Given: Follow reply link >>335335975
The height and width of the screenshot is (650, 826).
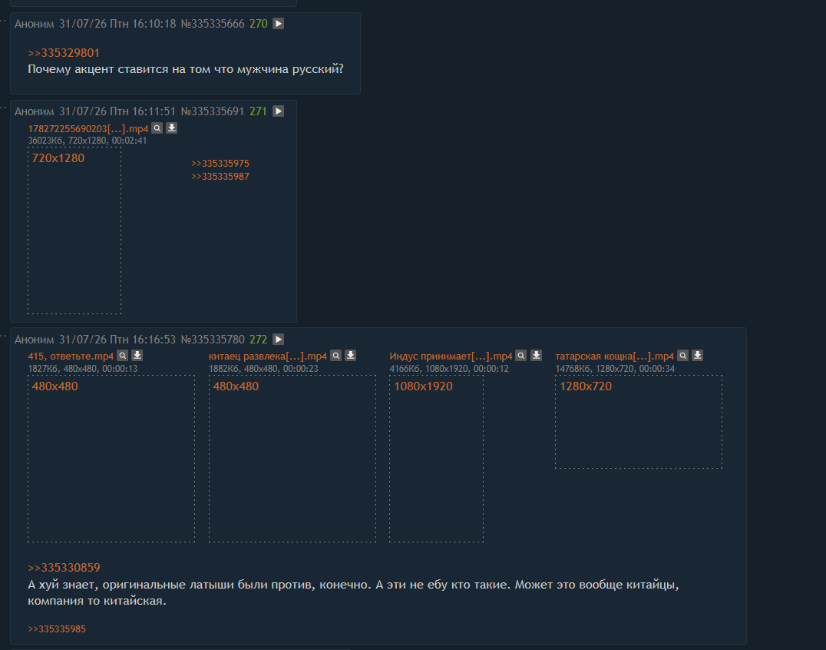Looking at the screenshot, I should click(220, 164).
